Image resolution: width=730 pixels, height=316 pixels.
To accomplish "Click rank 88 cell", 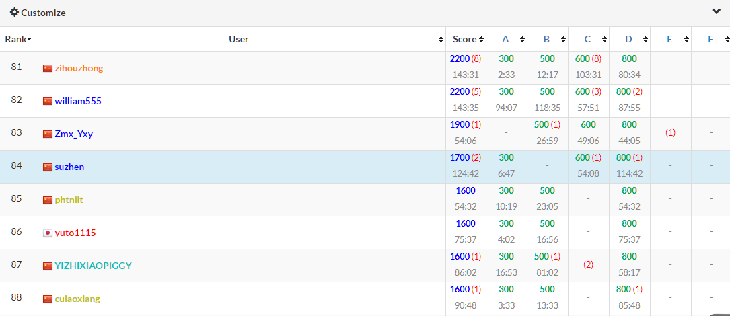I will (17, 299).
